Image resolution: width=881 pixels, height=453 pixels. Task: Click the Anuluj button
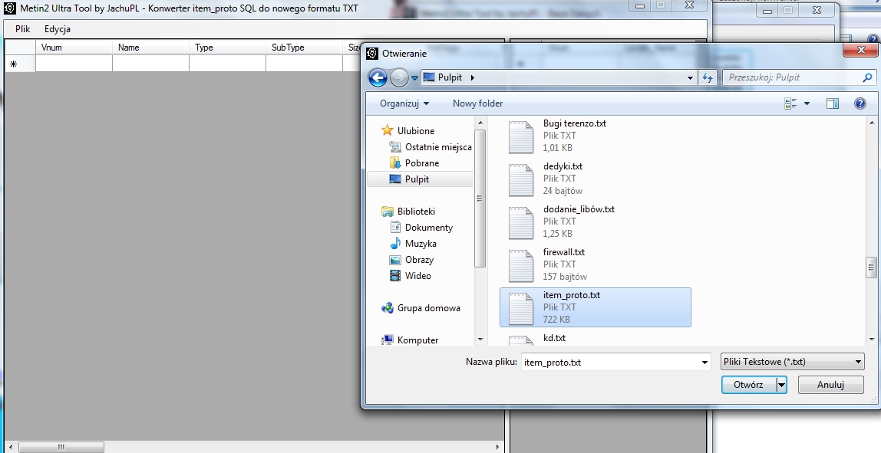coord(830,385)
